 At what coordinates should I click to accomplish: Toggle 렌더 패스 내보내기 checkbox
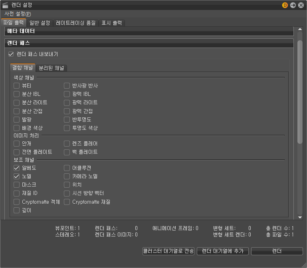click(x=11, y=54)
